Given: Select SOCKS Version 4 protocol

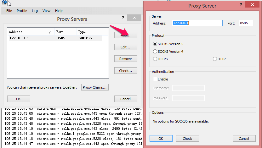Looking at the screenshot, I should pyautogui.click(x=155, y=52).
